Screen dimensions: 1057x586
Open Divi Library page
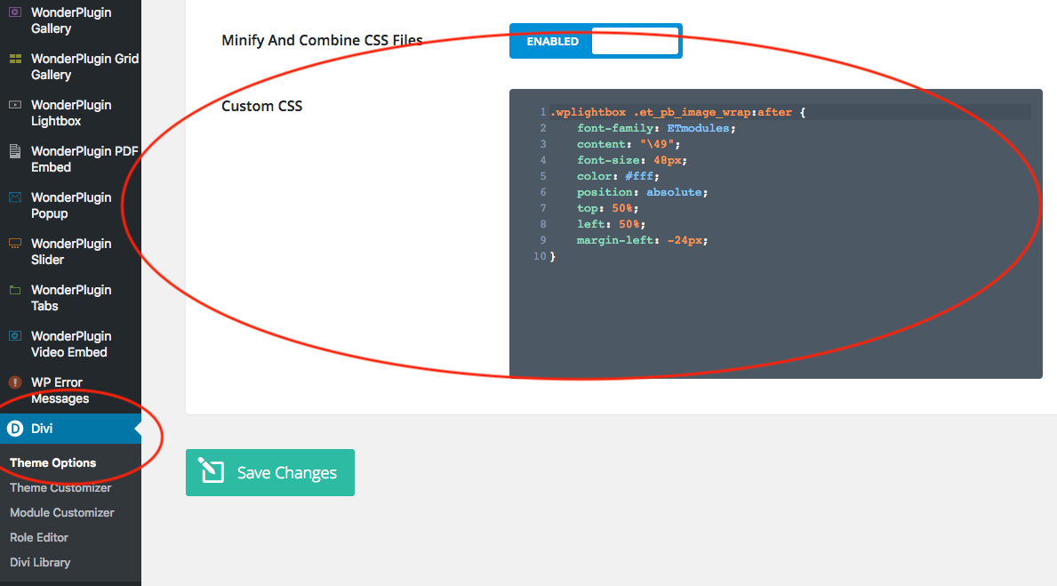40,562
